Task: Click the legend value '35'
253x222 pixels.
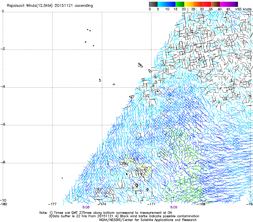Action: coord(211,9)
